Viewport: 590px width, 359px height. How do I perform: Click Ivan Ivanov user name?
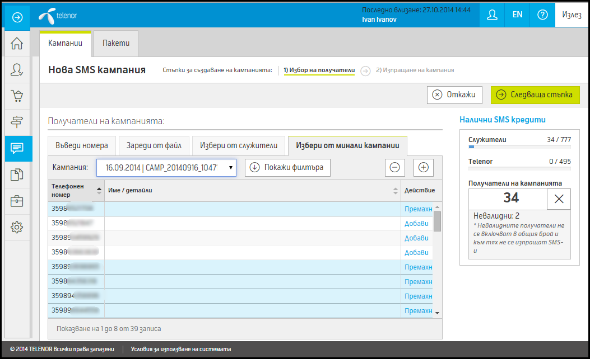[379, 20]
